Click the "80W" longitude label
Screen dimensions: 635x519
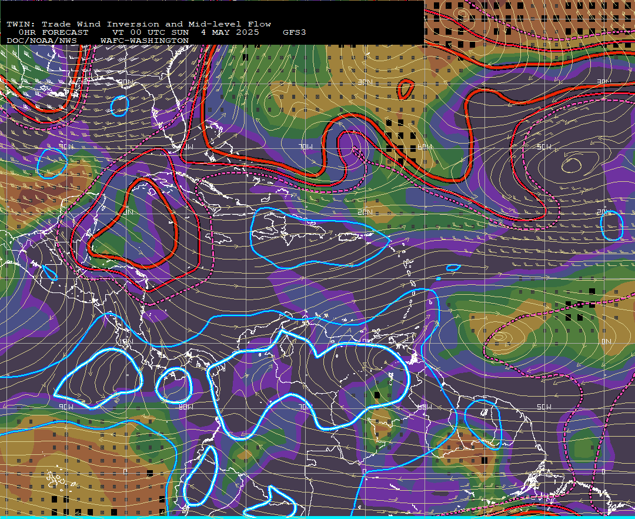click(x=186, y=407)
